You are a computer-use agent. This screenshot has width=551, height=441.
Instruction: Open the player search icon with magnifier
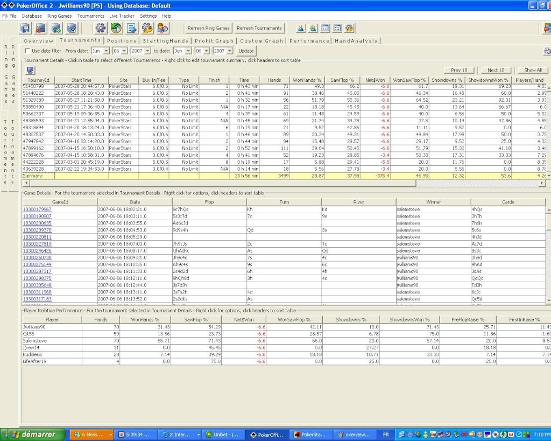pyautogui.click(x=163, y=28)
